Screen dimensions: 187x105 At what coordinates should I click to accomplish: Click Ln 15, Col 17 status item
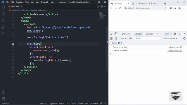(44, 104)
